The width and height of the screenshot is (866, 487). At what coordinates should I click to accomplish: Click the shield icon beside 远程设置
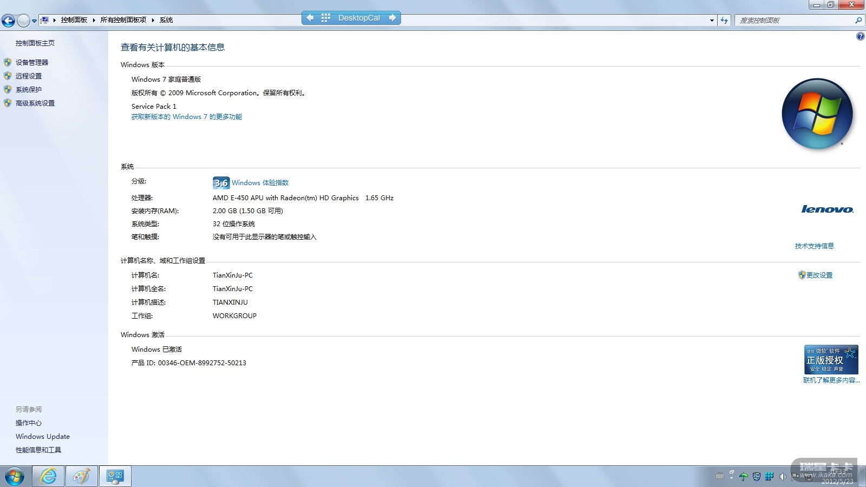[x=8, y=76]
